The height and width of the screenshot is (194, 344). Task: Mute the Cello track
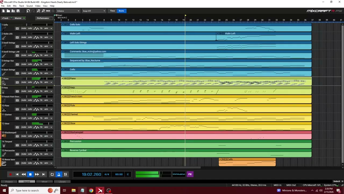coord(24,28)
